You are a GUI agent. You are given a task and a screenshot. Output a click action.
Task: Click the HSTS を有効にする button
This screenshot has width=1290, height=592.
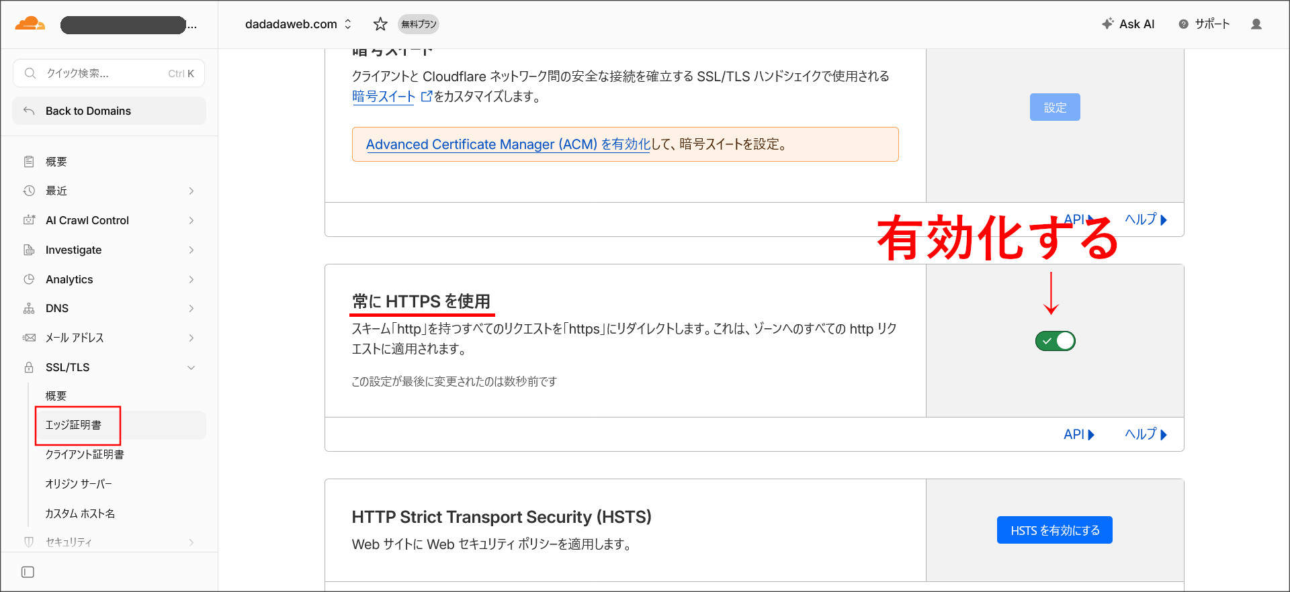(1055, 530)
